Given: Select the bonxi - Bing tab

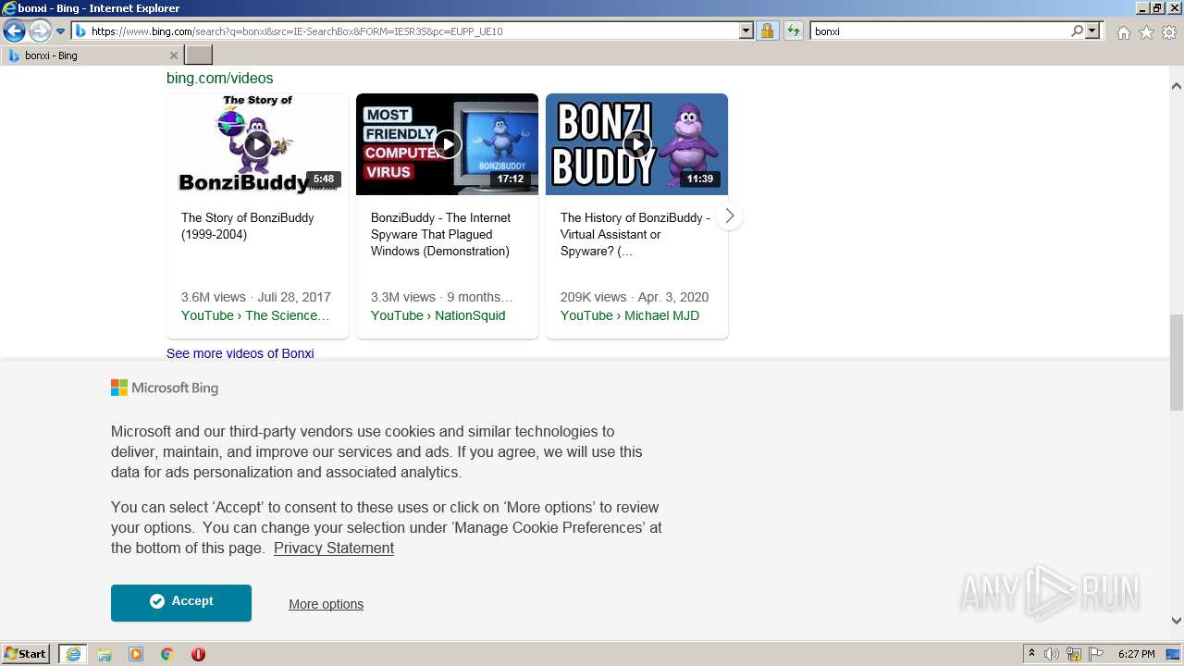Looking at the screenshot, I should point(91,55).
